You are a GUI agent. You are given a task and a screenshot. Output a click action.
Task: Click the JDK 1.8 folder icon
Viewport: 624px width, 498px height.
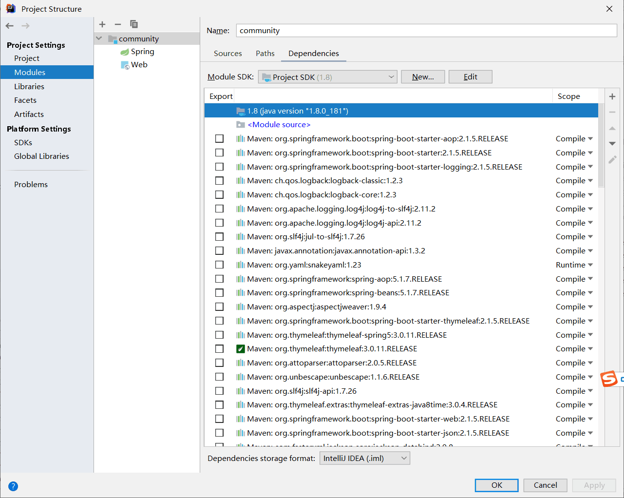tap(241, 111)
